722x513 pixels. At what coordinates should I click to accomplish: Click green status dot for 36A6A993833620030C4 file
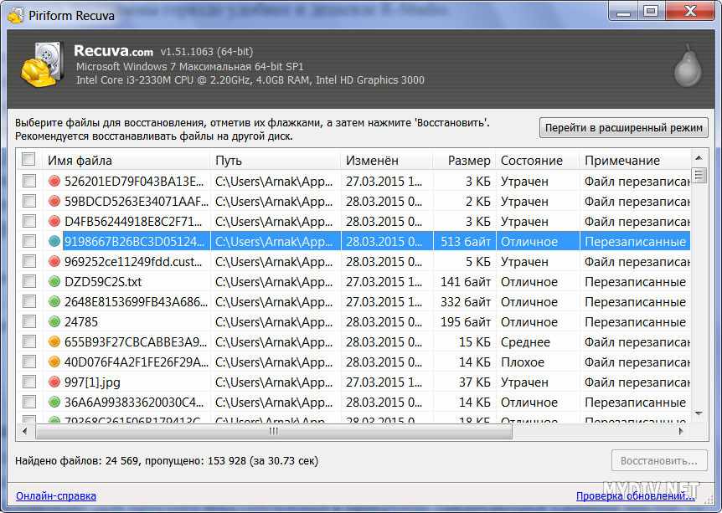pyautogui.click(x=54, y=403)
